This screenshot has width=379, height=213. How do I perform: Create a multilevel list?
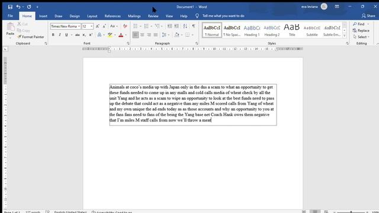click(x=158, y=26)
